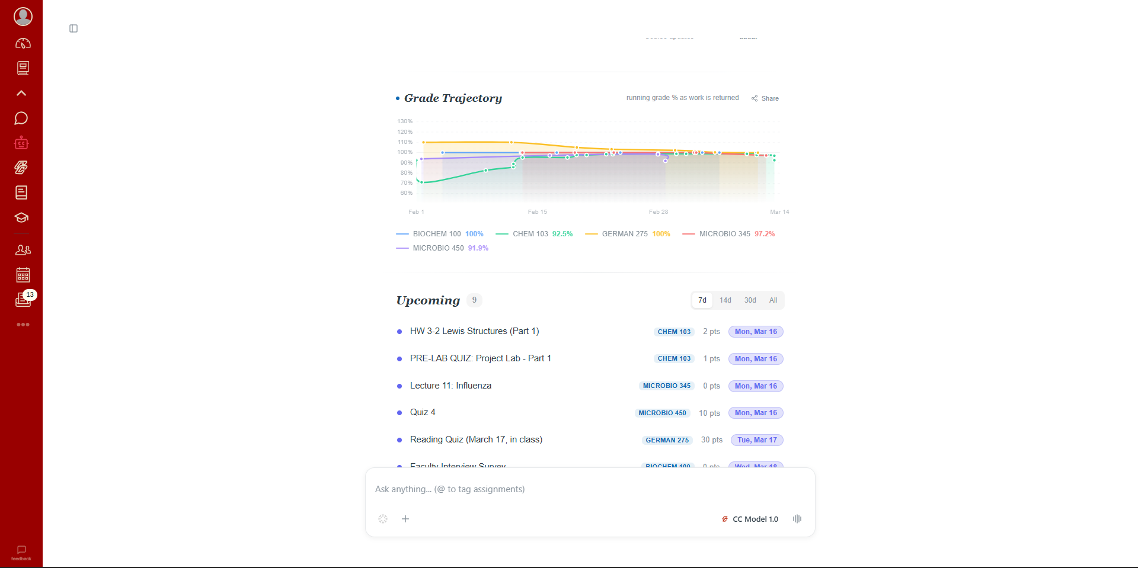Open the feedback button at bottom left
The width and height of the screenshot is (1138, 568).
tap(21, 553)
